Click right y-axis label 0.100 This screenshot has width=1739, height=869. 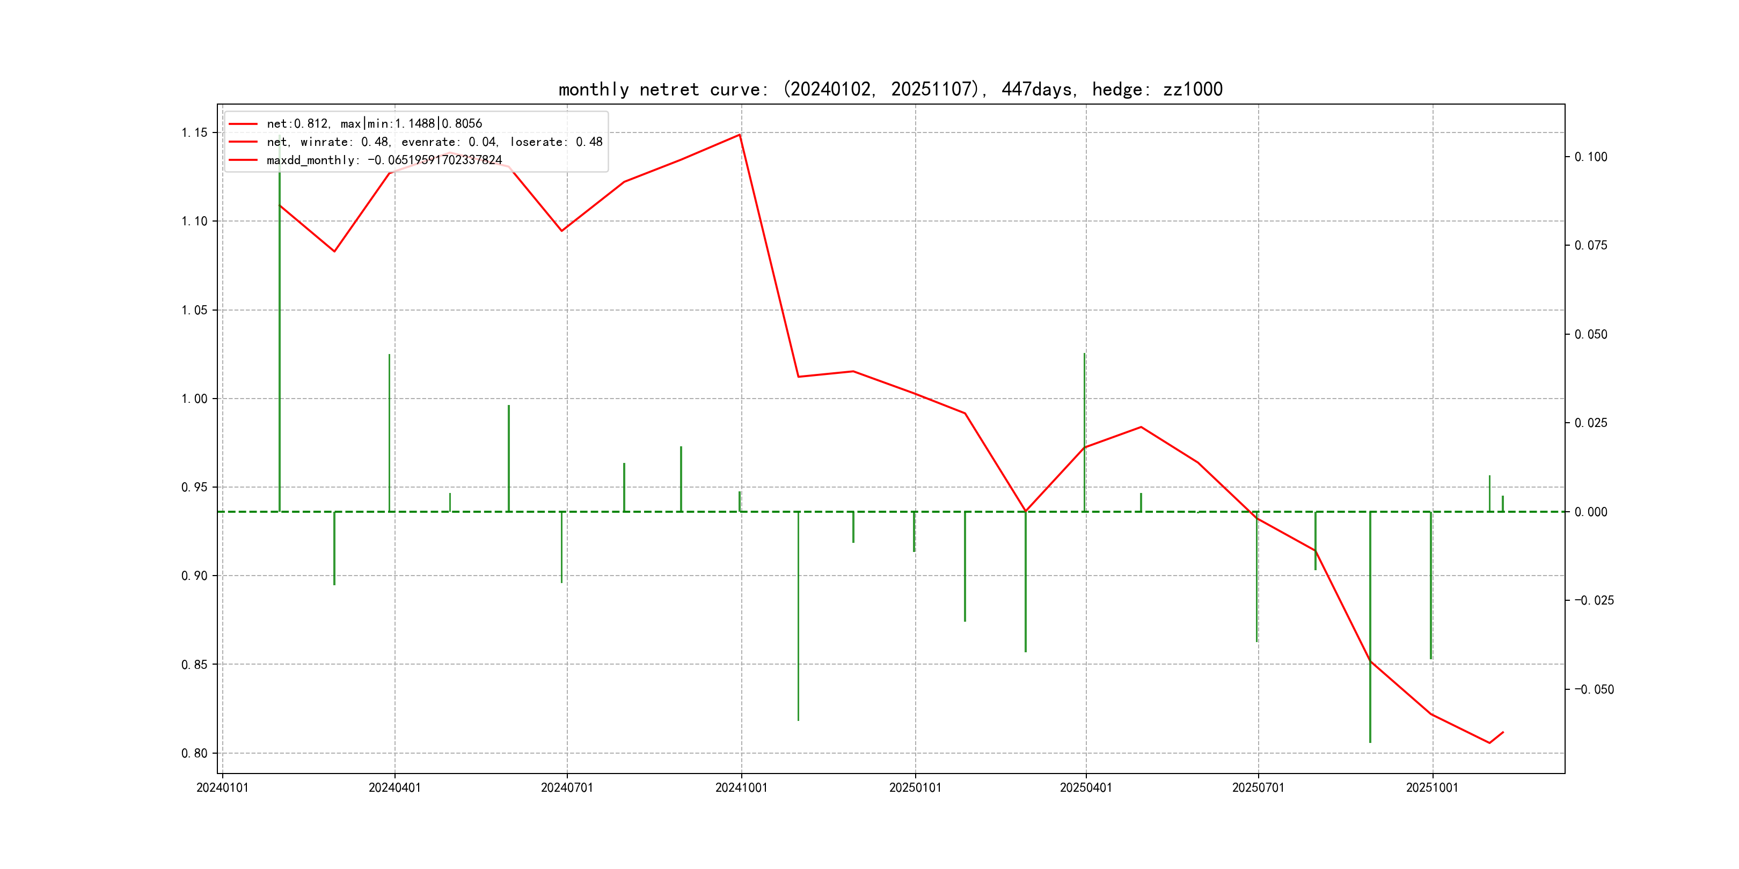[1590, 157]
